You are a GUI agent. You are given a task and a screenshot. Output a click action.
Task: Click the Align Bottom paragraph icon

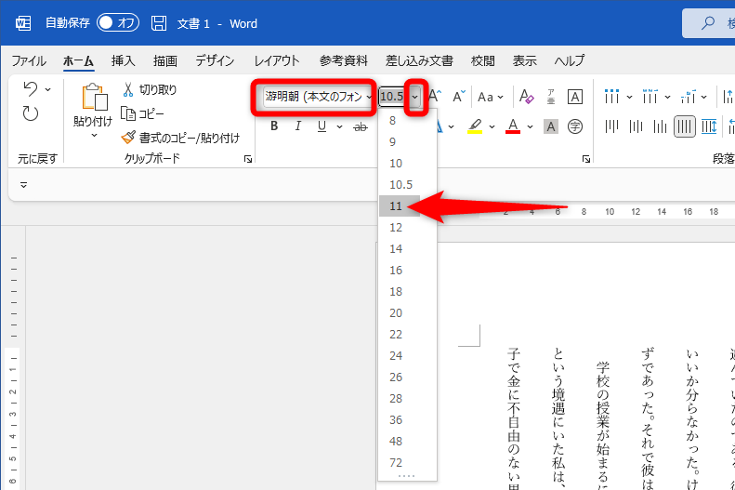point(661,126)
